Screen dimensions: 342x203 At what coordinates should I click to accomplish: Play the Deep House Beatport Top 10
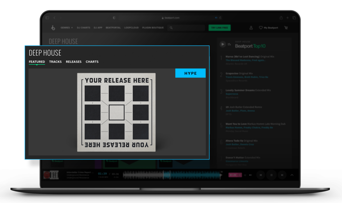pos(223,44)
